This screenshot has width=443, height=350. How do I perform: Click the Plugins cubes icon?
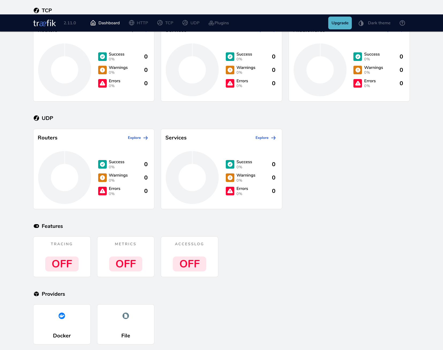pos(211,23)
